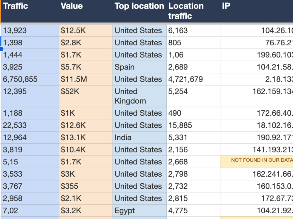Select the $355 value cell
293x219 pixels.
(86, 186)
